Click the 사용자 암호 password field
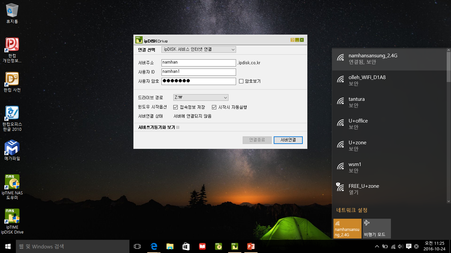Viewport: 451px width, 253px height. 199,81
